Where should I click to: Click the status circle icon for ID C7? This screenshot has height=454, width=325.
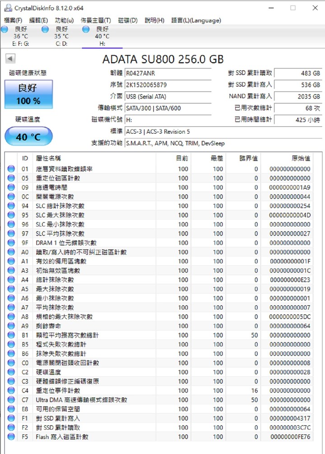click(11, 400)
